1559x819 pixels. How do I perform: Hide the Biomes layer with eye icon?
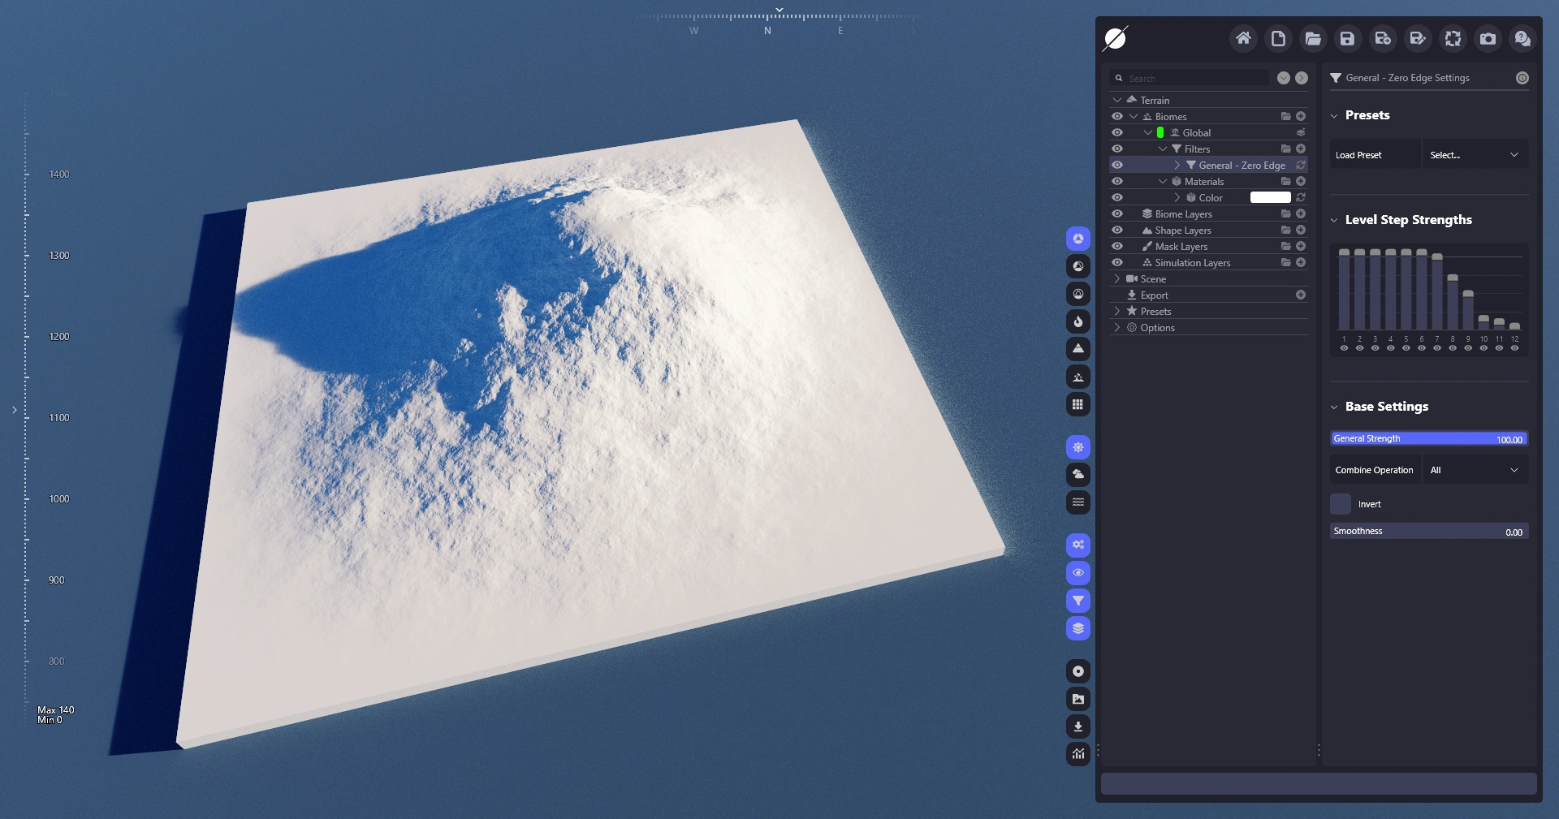1117,117
